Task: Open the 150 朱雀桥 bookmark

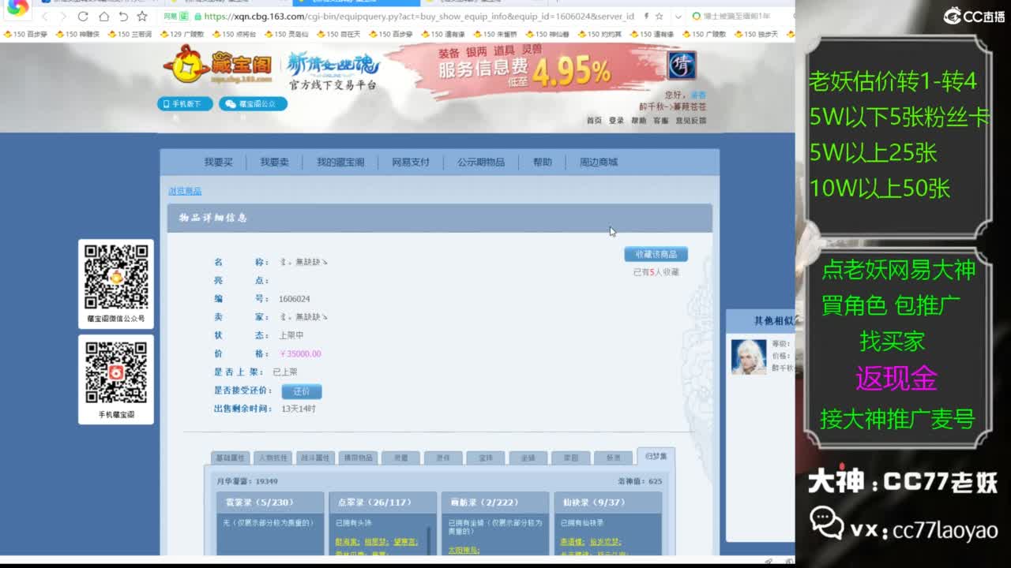Action: click(495, 34)
